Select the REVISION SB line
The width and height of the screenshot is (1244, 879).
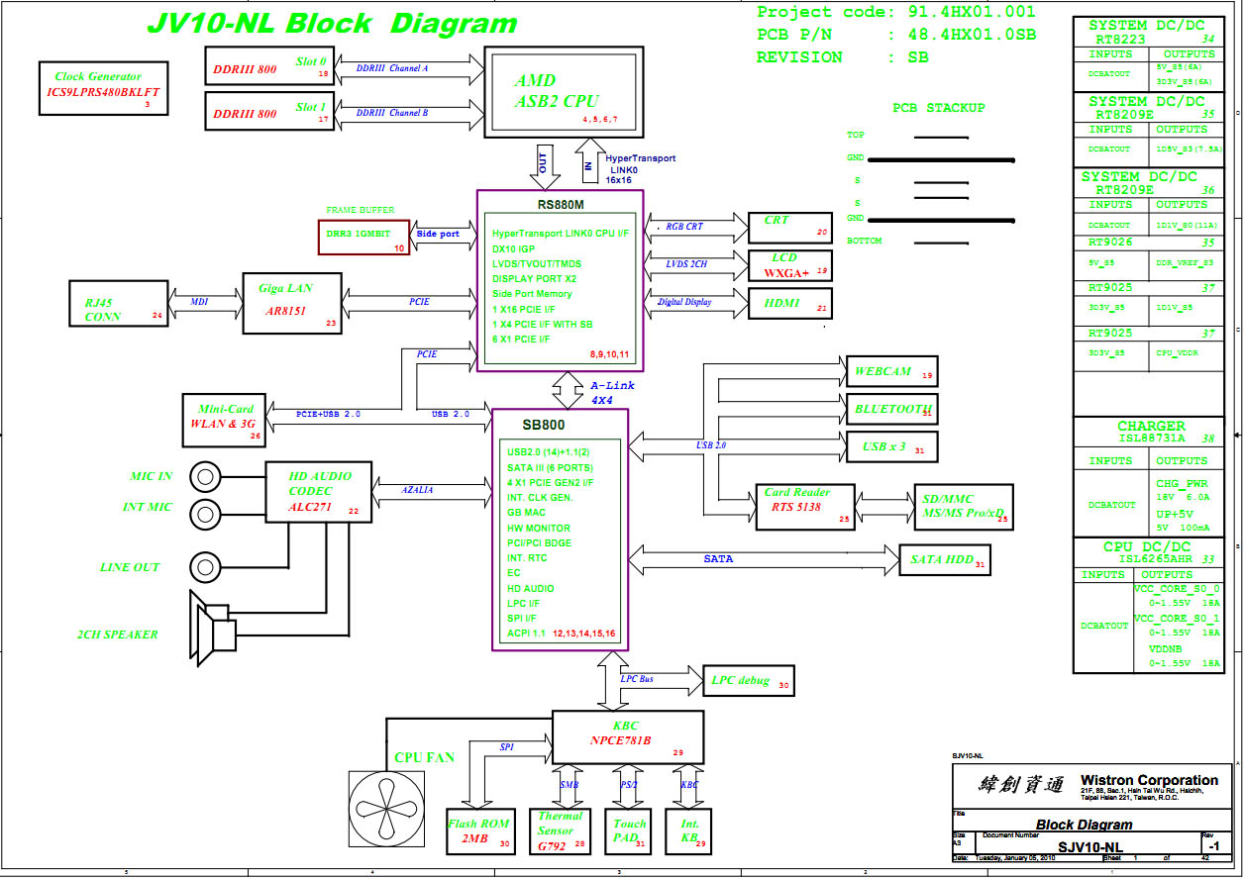click(843, 57)
